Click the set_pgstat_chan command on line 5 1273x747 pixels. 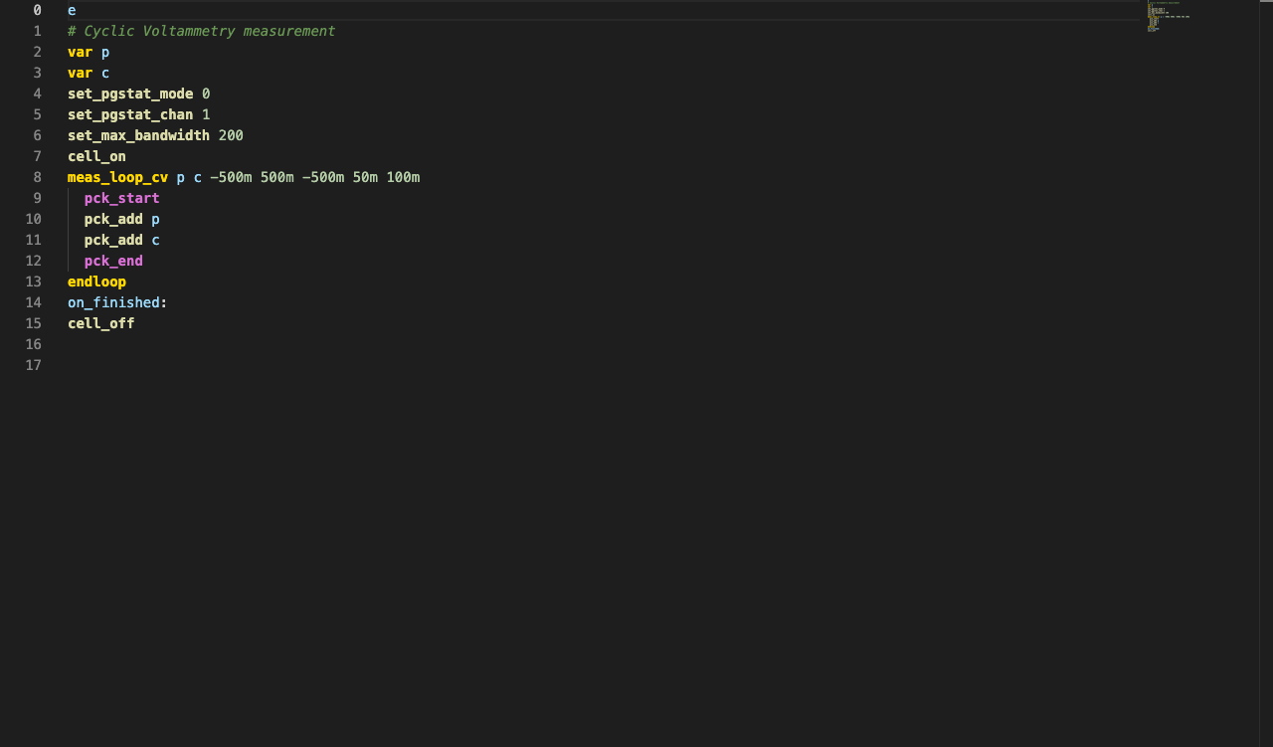[x=129, y=114]
